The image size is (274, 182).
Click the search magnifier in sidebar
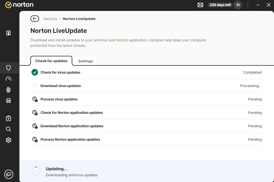point(8,129)
